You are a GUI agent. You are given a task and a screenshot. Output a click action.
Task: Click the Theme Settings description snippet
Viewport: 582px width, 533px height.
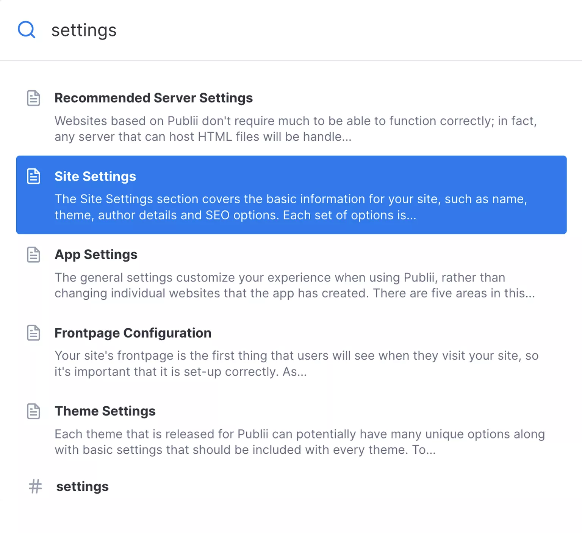[x=299, y=442]
